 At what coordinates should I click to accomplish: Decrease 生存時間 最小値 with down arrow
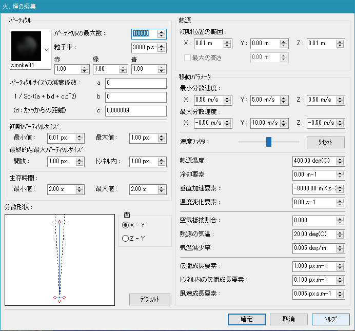coord(79,191)
